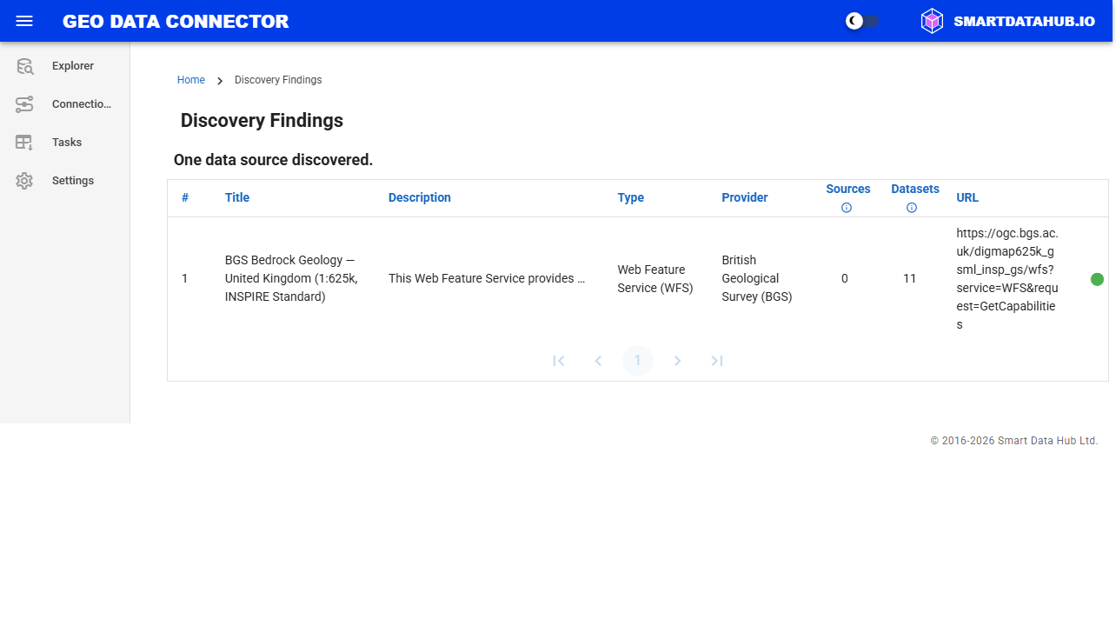Click Datasets count 11 cell

point(910,278)
